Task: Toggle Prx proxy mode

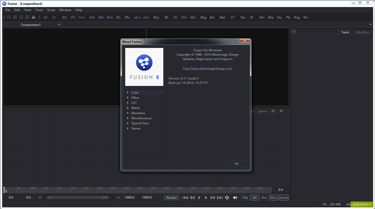Action: click(264, 197)
